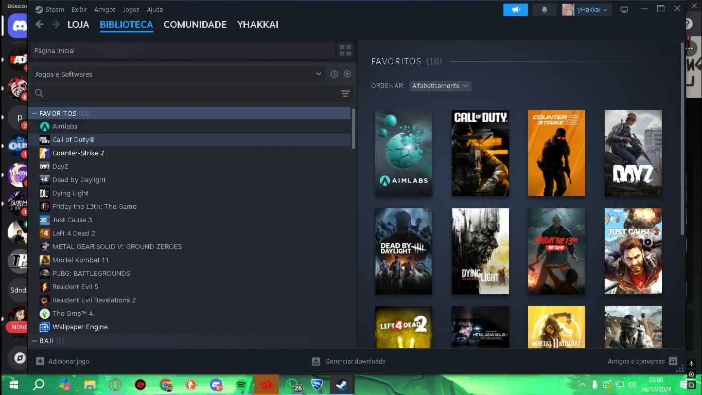The image size is (702, 395).
Task: Select The Sims™ 4 in the list
Action: point(189,313)
